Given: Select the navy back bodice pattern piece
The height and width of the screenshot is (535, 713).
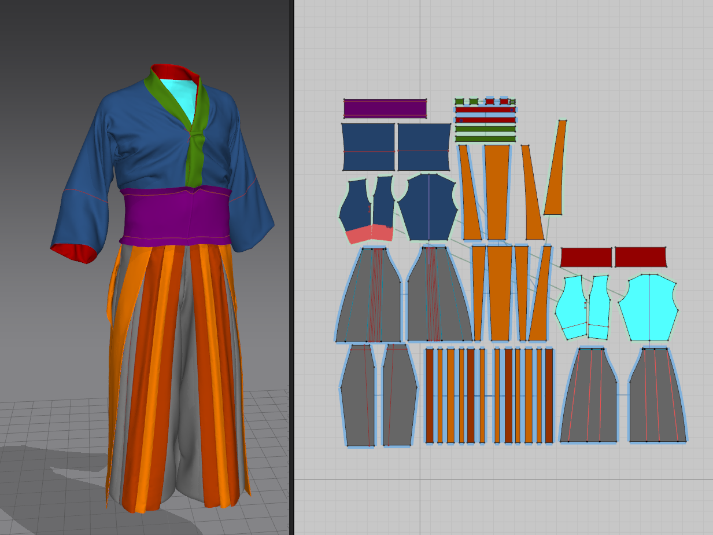Looking at the screenshot, I should point(428,207).
